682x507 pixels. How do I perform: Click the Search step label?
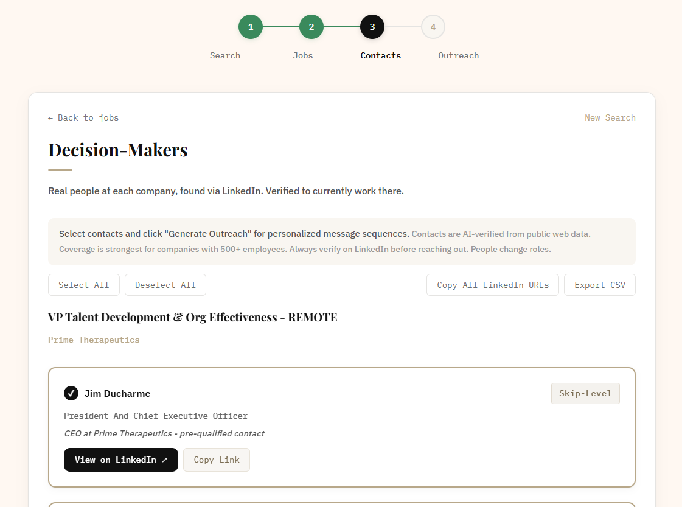click(225, 56)
